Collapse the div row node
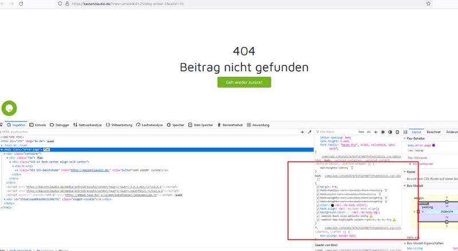The height and width of the screenshot is (251, 458). click(7, 158)
